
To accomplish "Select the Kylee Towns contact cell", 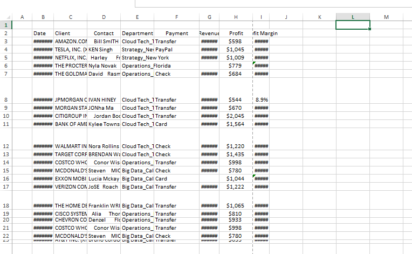I will click(104, 124).
